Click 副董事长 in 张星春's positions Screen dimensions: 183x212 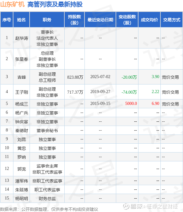click(47, 59)
